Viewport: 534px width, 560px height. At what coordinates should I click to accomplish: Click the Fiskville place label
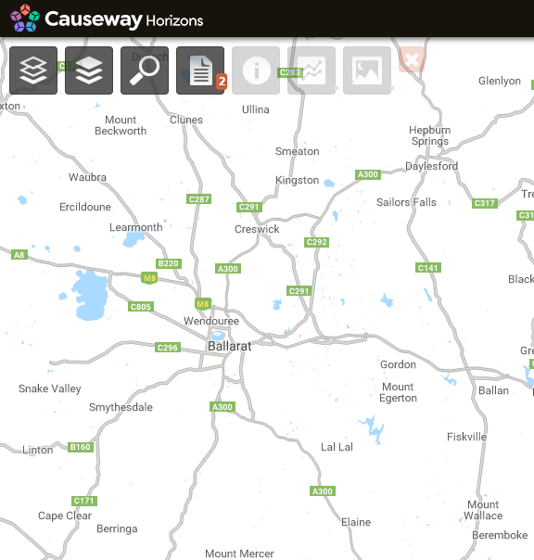[x=466, y=437]
